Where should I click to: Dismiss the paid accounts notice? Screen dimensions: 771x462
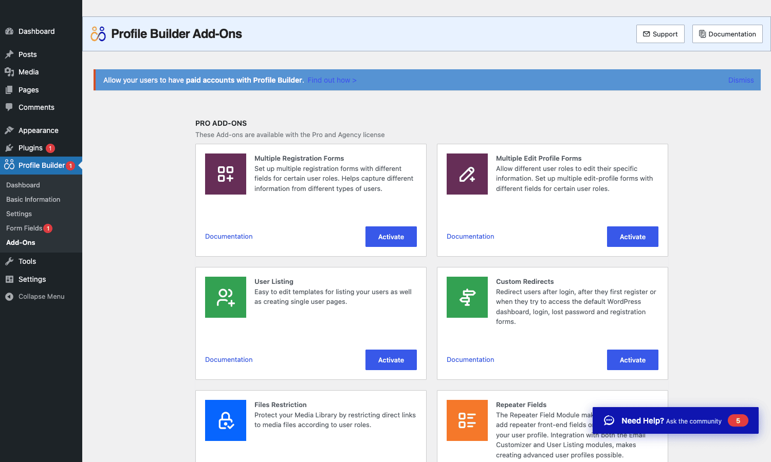[x=741, y=80]
